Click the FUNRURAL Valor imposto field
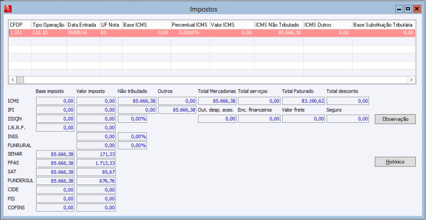Image resolution: width=426 pixels, height=220 pixels. click(x=96, y=145)
